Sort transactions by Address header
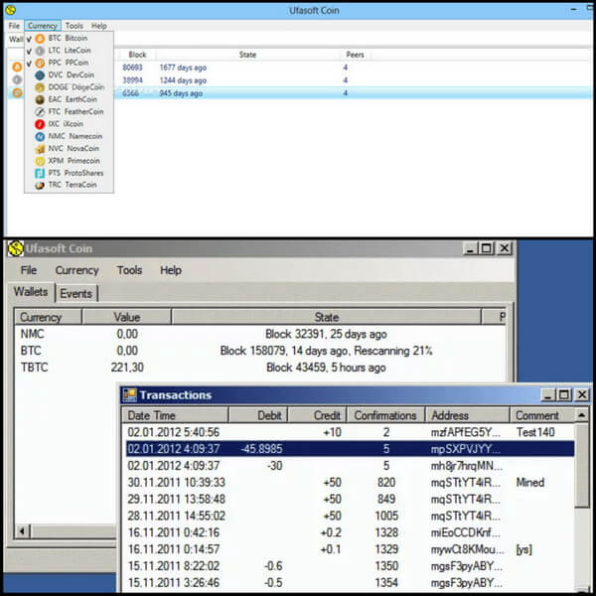596x596 pixels. 468,415
